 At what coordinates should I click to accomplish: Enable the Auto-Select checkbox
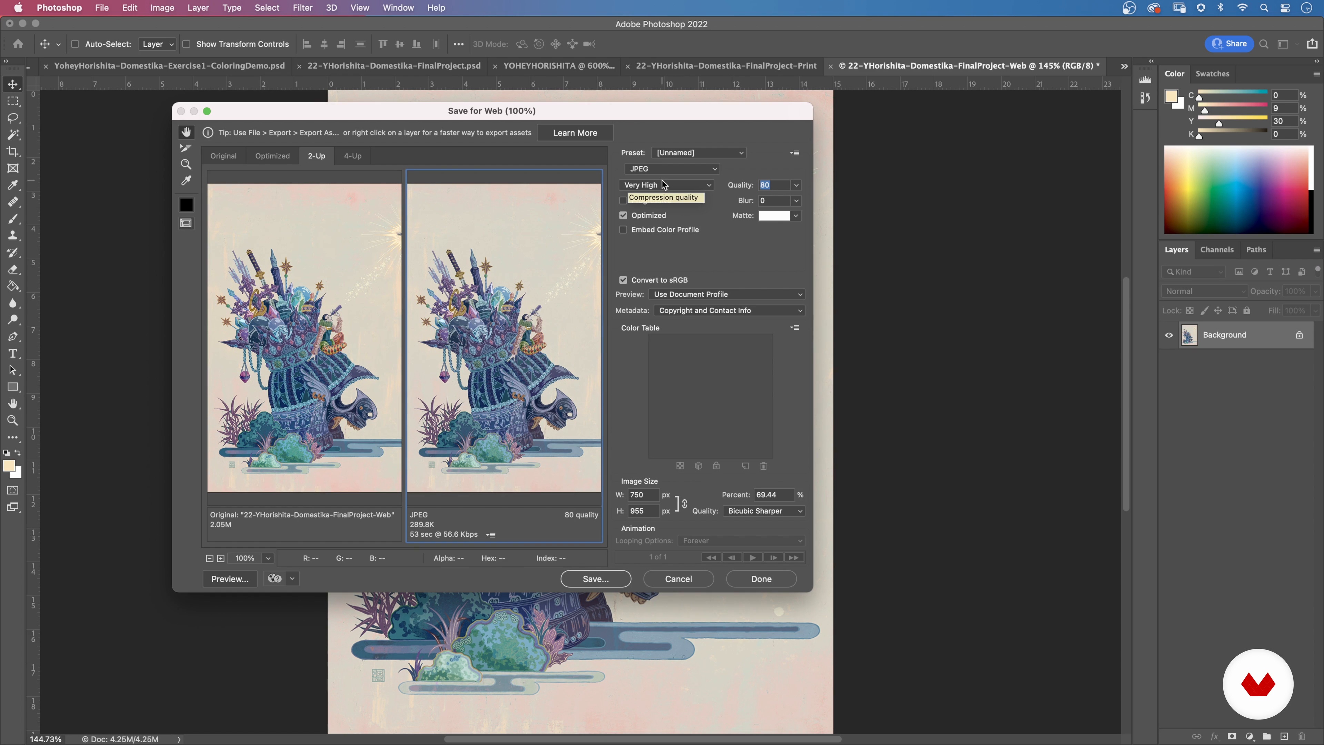75,44
